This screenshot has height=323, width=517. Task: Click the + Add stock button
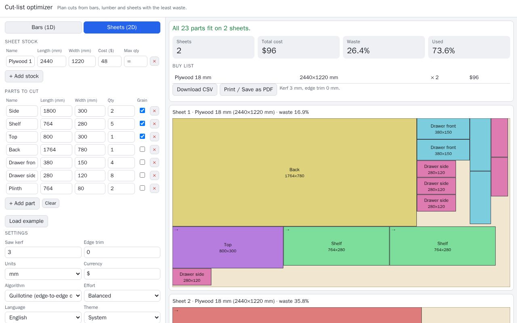[24, 76]
